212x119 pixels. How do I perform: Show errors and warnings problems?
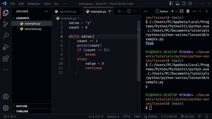point(10,116)
